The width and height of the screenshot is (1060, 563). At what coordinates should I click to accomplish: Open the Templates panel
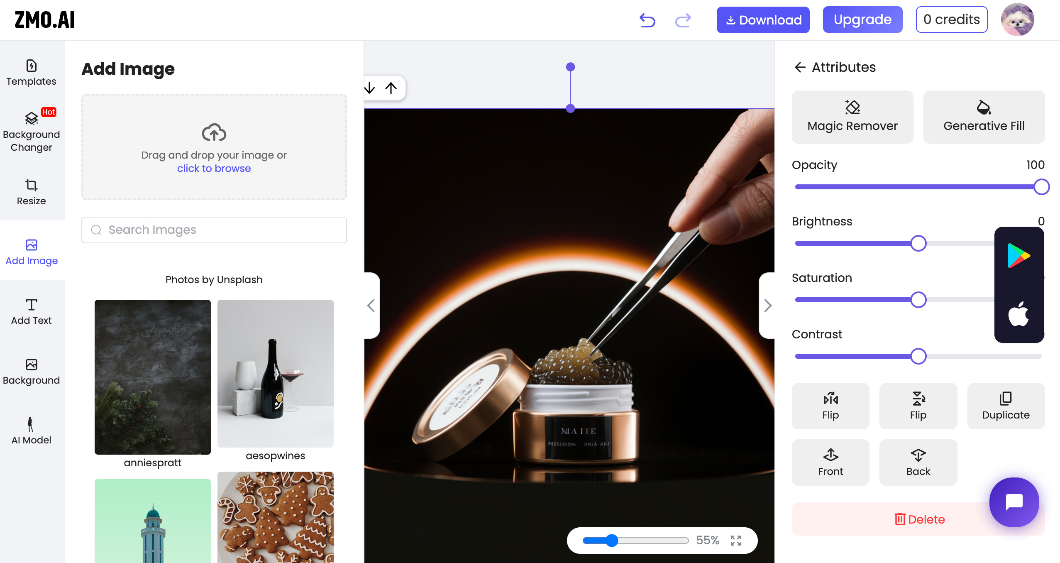click(x=32, y=73)
